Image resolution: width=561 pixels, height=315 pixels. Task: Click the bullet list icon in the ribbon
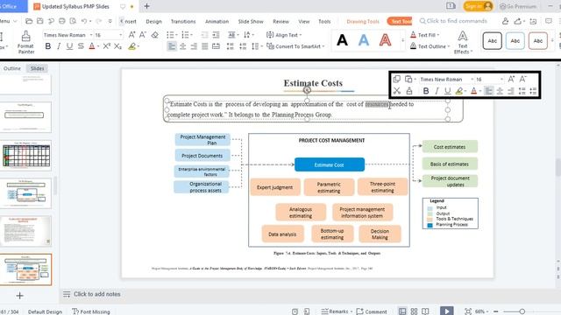(x=170, y=35)
